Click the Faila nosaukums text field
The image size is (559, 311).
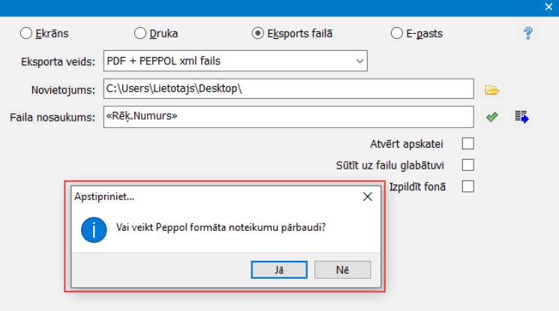[288, 117]
